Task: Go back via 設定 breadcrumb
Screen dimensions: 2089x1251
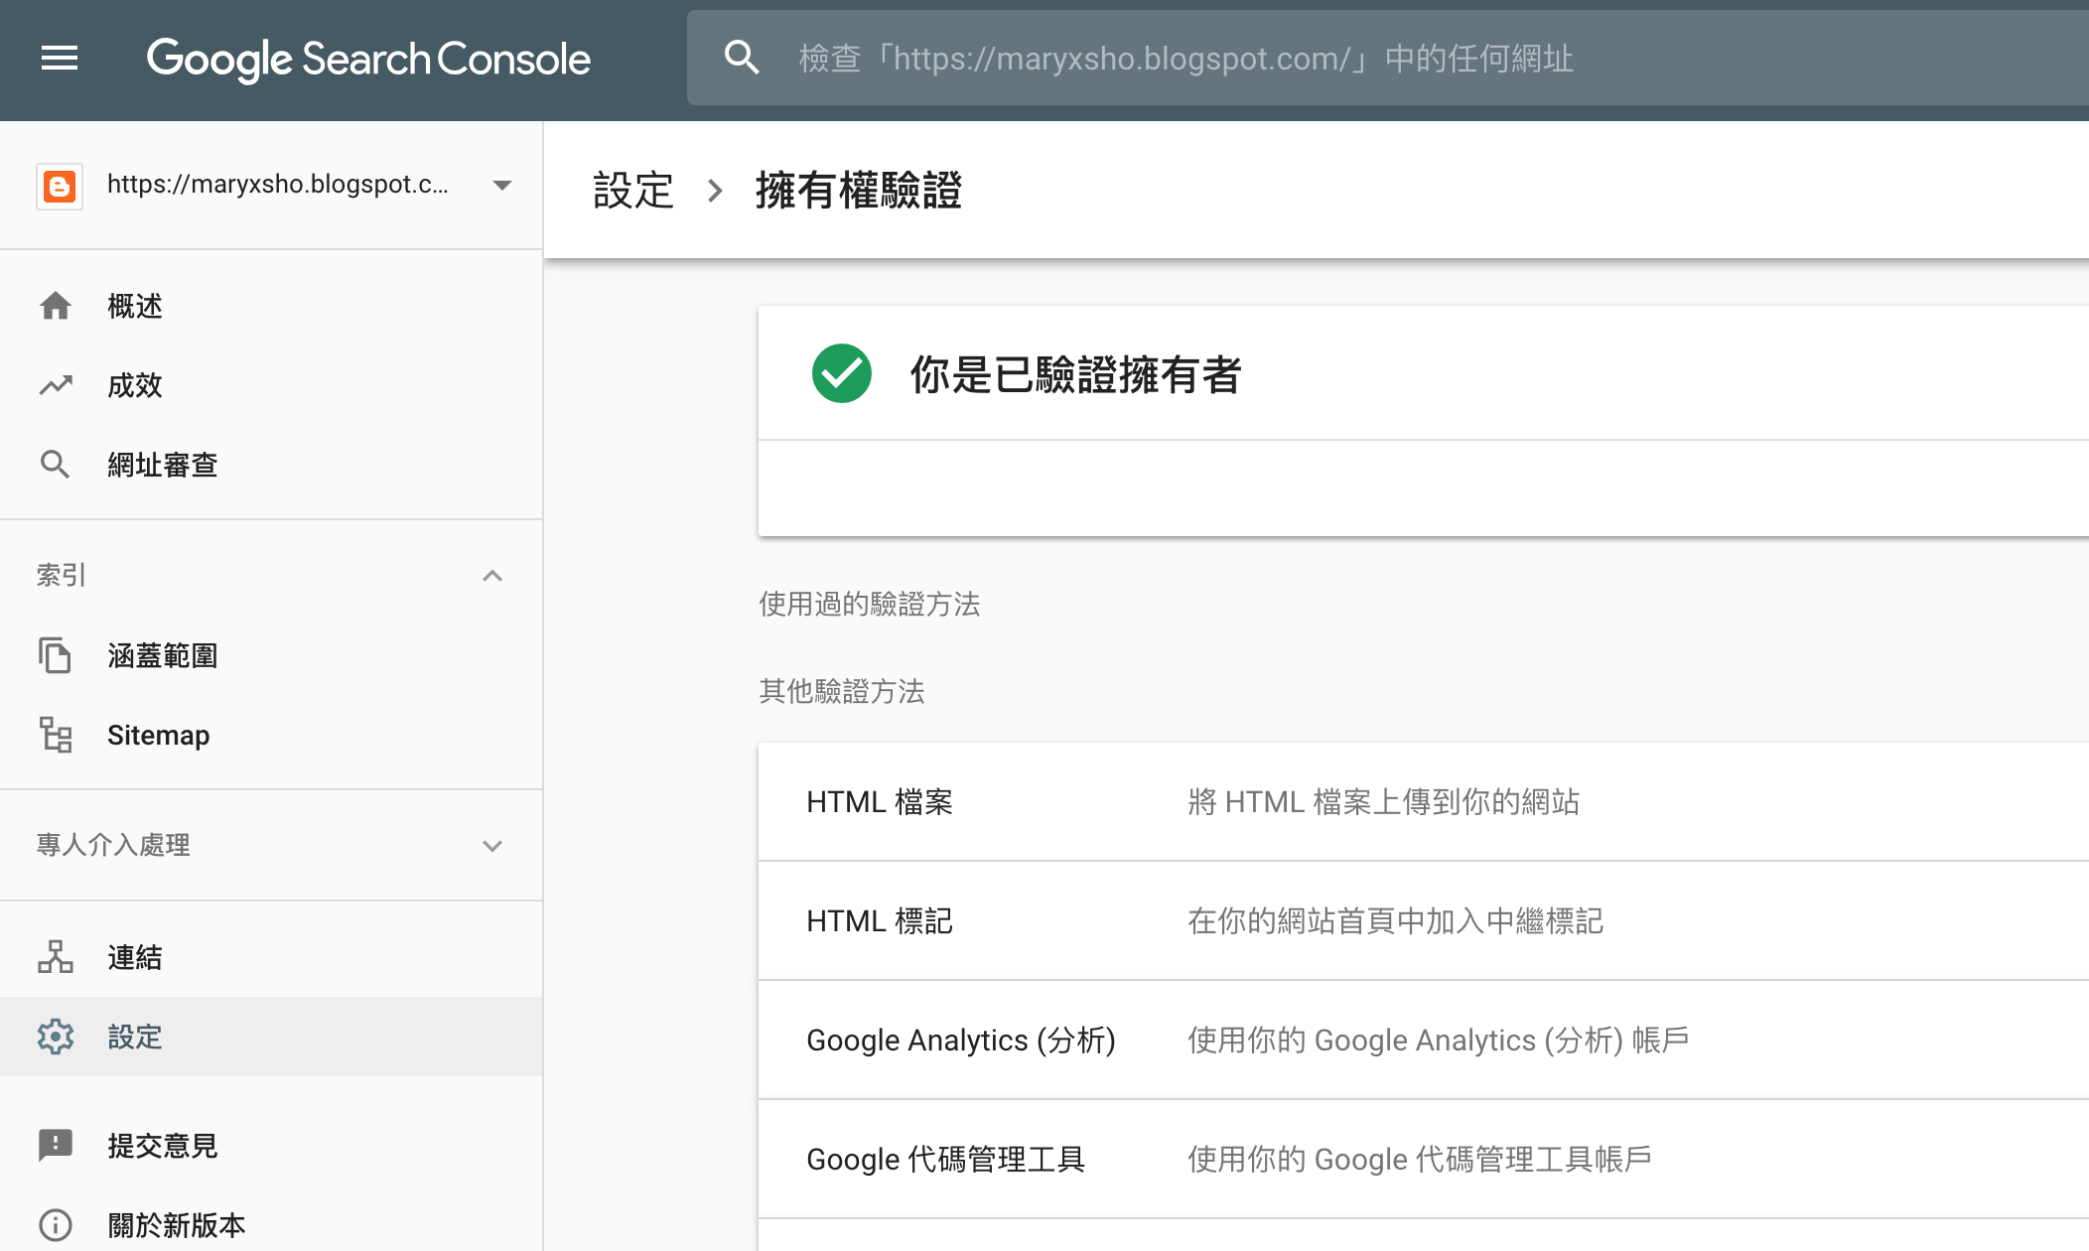Action: tap(633, 190)
